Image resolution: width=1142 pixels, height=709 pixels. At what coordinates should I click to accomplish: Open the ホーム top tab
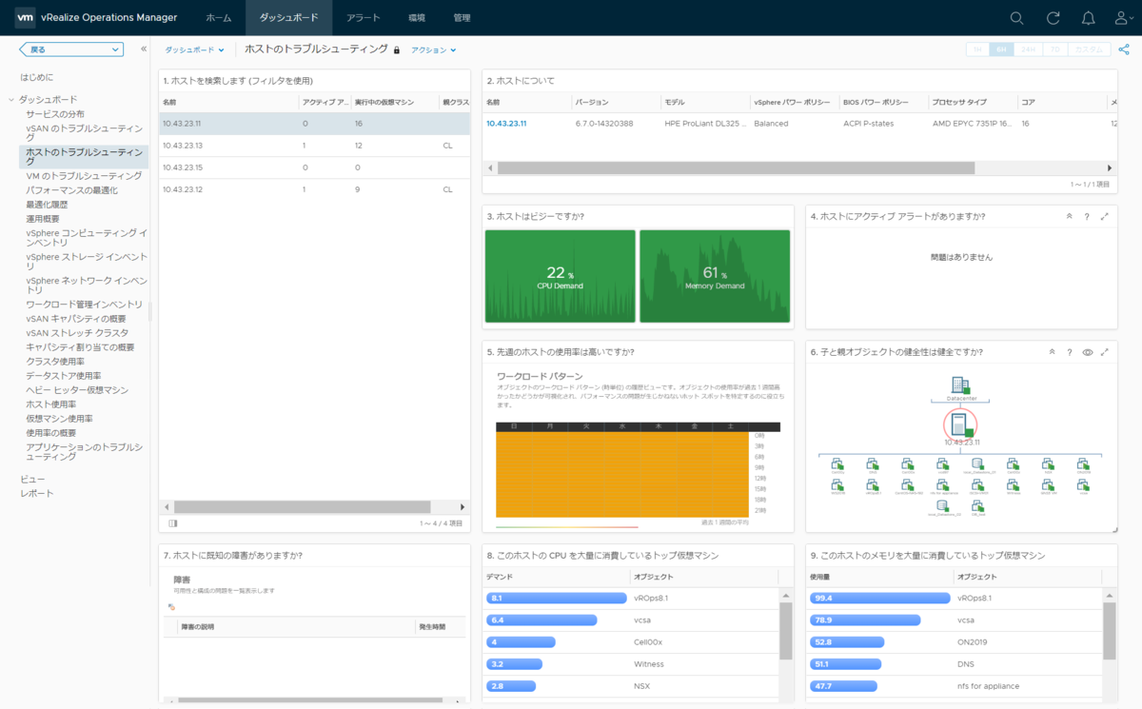point(219,18)
